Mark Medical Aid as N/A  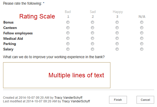(142, 38)
